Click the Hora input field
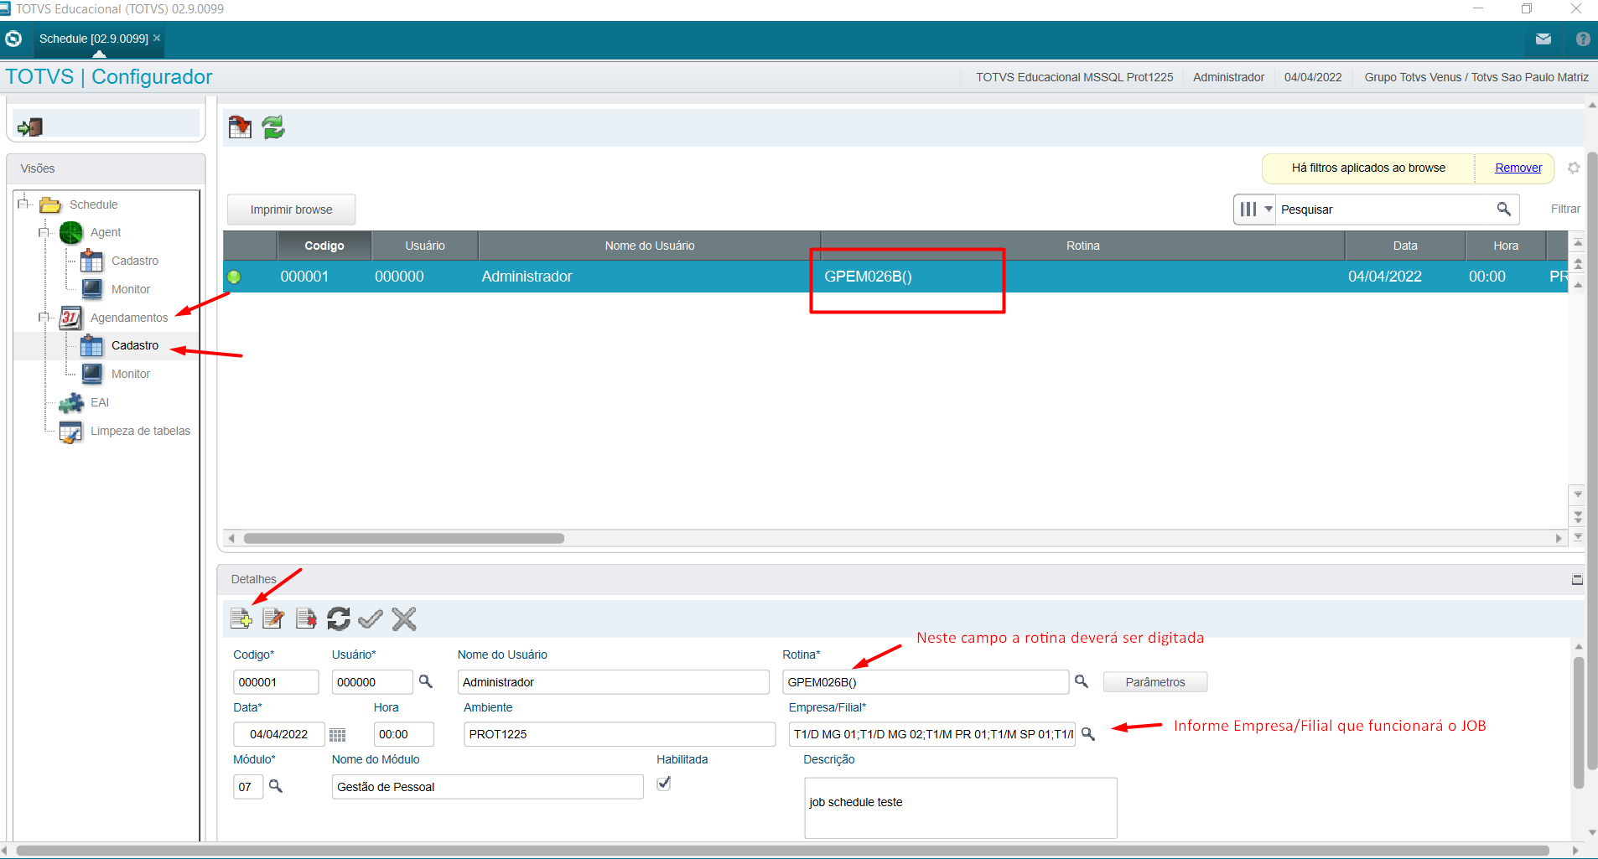Screen dimensions: 1598x859 [404, 734]
